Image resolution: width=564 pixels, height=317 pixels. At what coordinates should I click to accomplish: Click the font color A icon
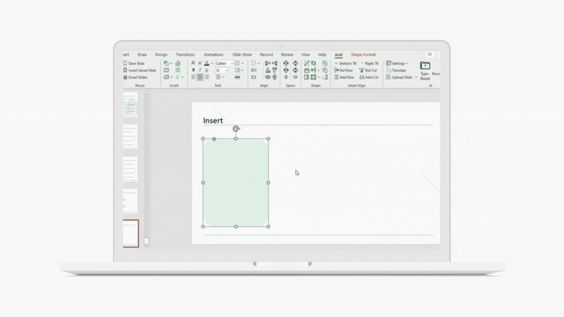tap(207, 63)
